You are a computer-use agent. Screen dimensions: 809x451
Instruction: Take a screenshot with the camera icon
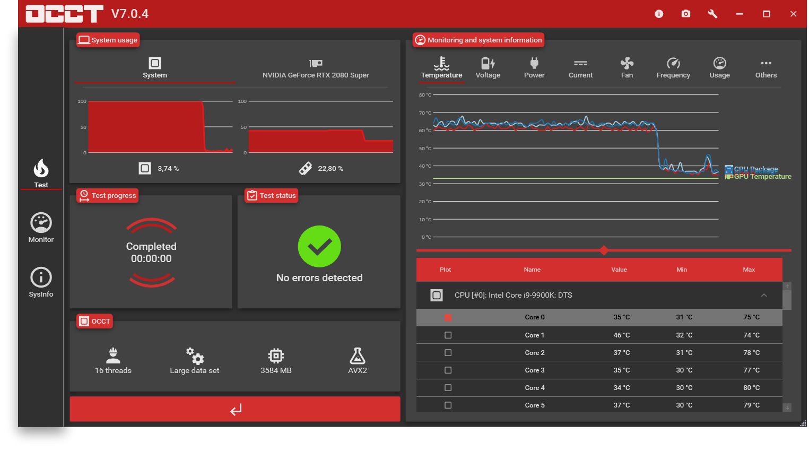tap(686, 14)
